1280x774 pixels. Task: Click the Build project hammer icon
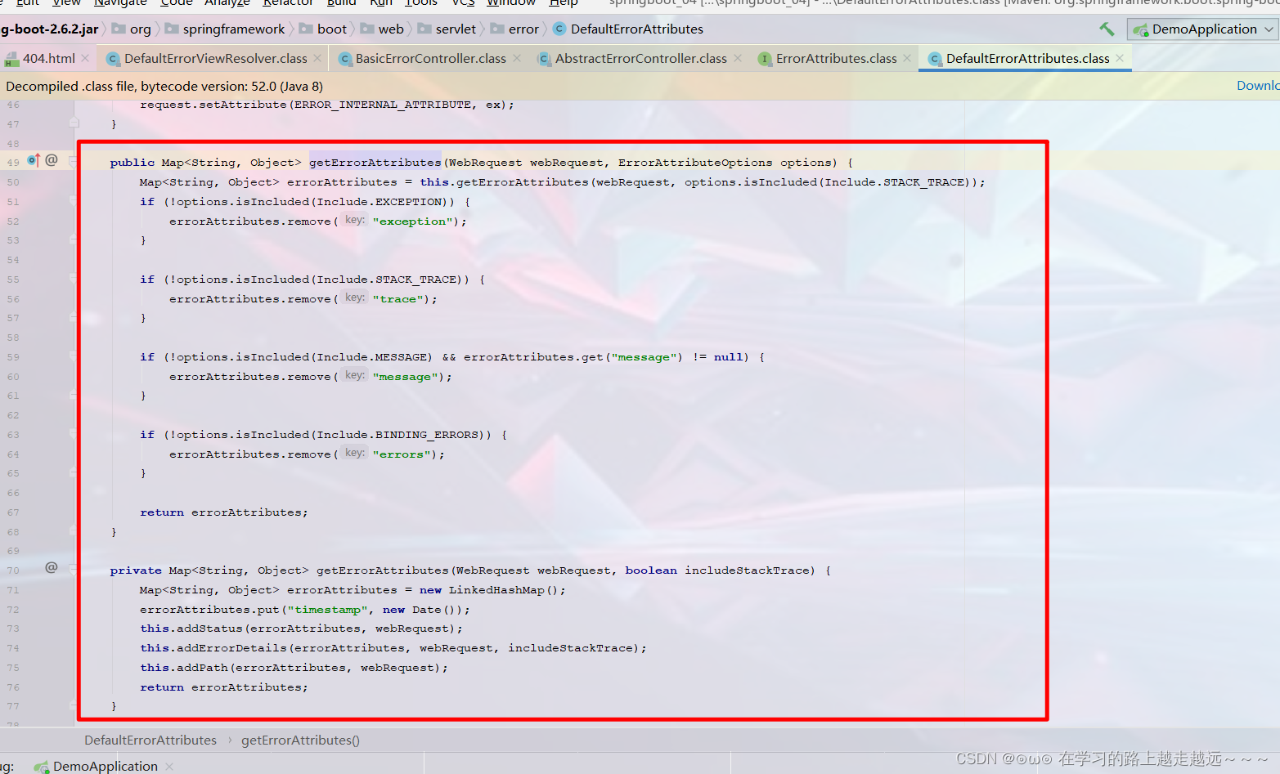click(1107, 29)
